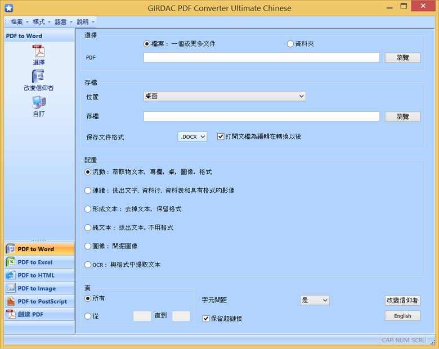This screenshot has width=439, height=349.
Task: Click the PDF to Image icon
Action: click(x=11, y=288)
